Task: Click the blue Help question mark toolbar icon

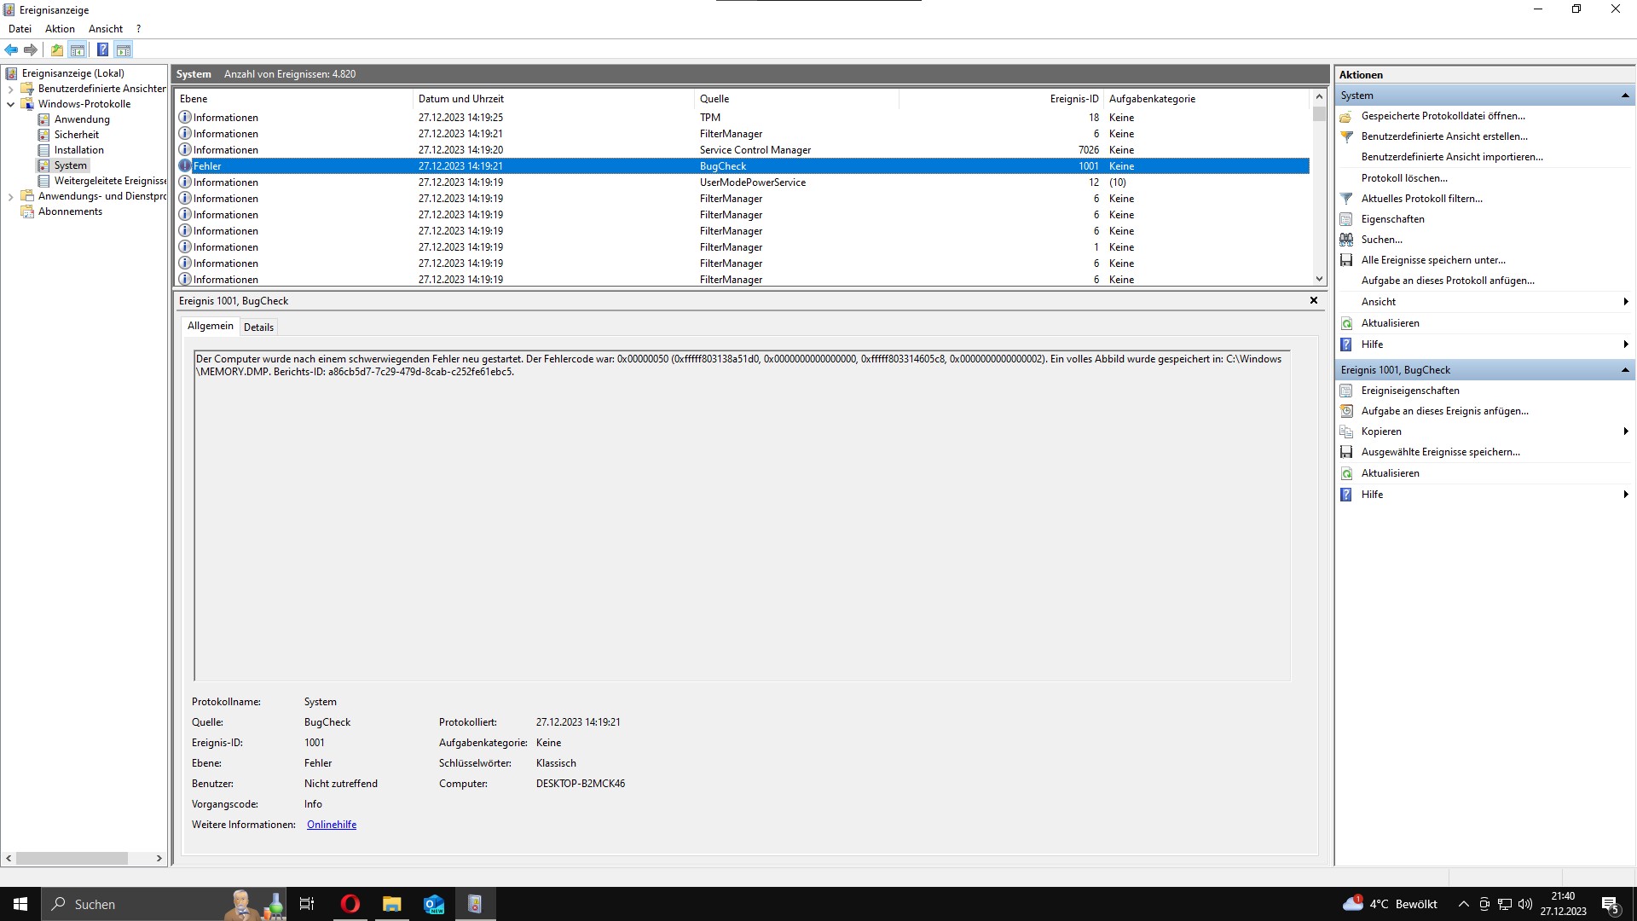Action: 102,49
